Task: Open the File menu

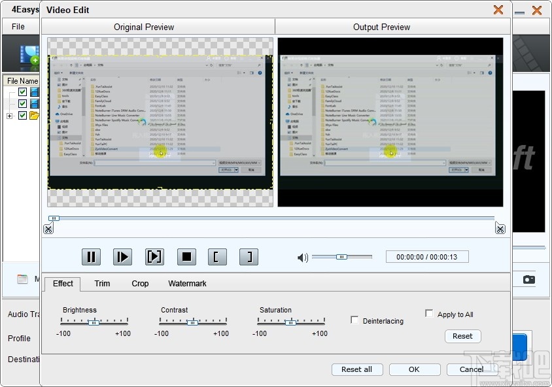Action: (x=20, y=26)
